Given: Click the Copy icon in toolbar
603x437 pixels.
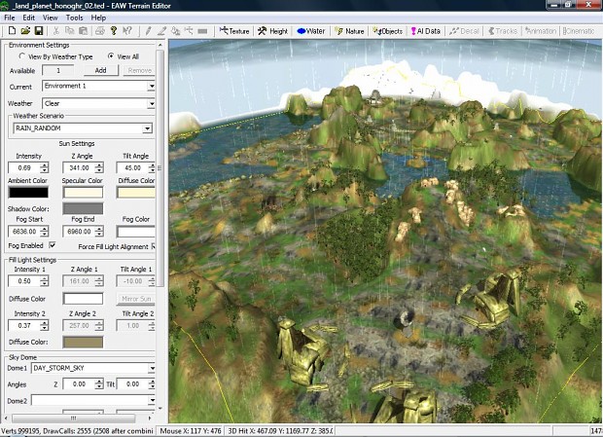Looking at the screenshot, I should point(70,31).
